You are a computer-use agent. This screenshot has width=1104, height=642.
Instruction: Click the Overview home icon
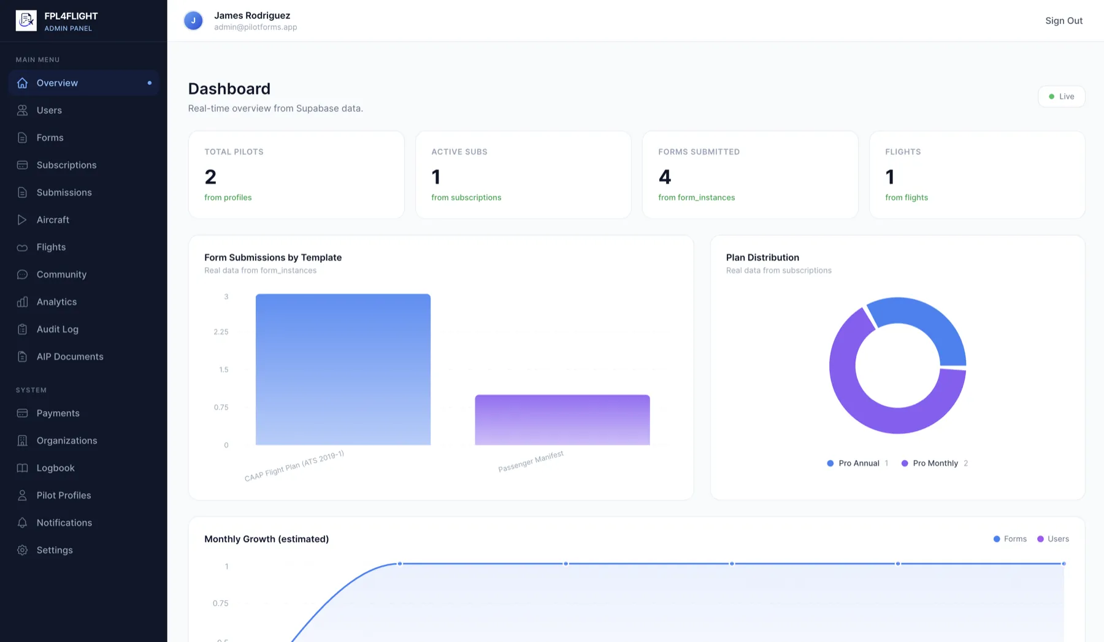coord(22,83)
